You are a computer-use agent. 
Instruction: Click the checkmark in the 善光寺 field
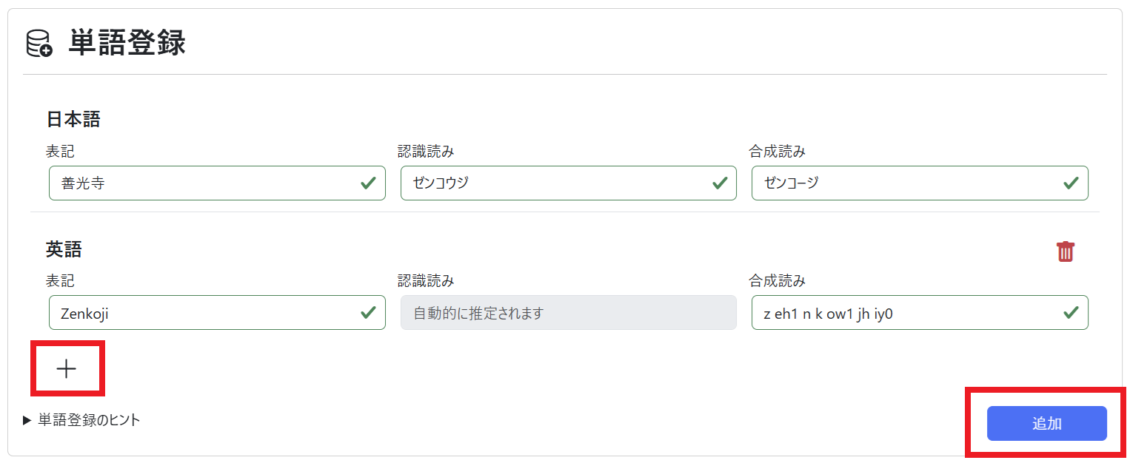(368, 183)
